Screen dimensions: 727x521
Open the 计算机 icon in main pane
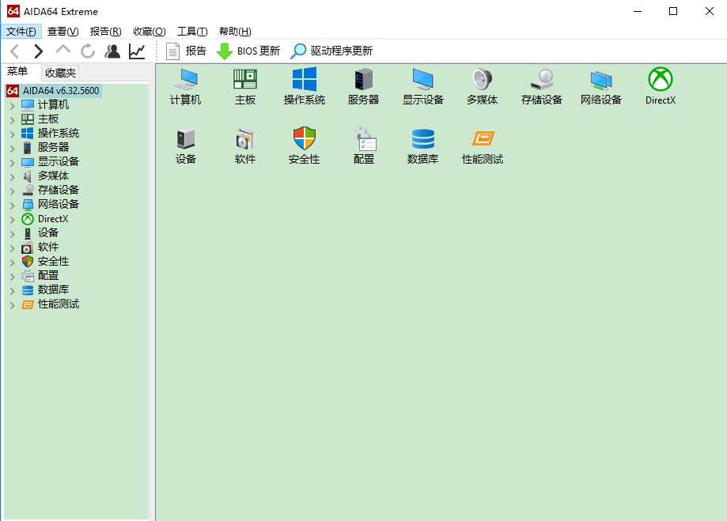click(x=185, y=87)
